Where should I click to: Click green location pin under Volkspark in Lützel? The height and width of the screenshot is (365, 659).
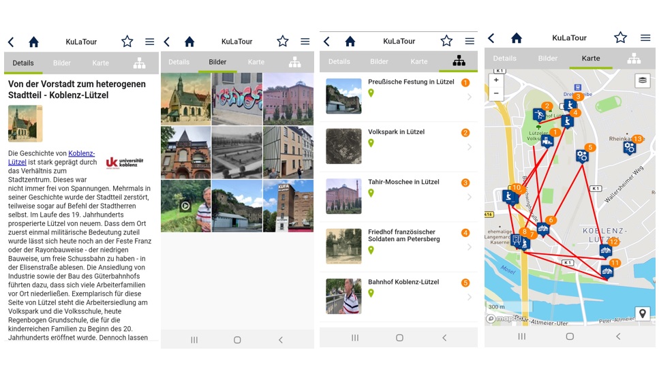tap(371, 143)
